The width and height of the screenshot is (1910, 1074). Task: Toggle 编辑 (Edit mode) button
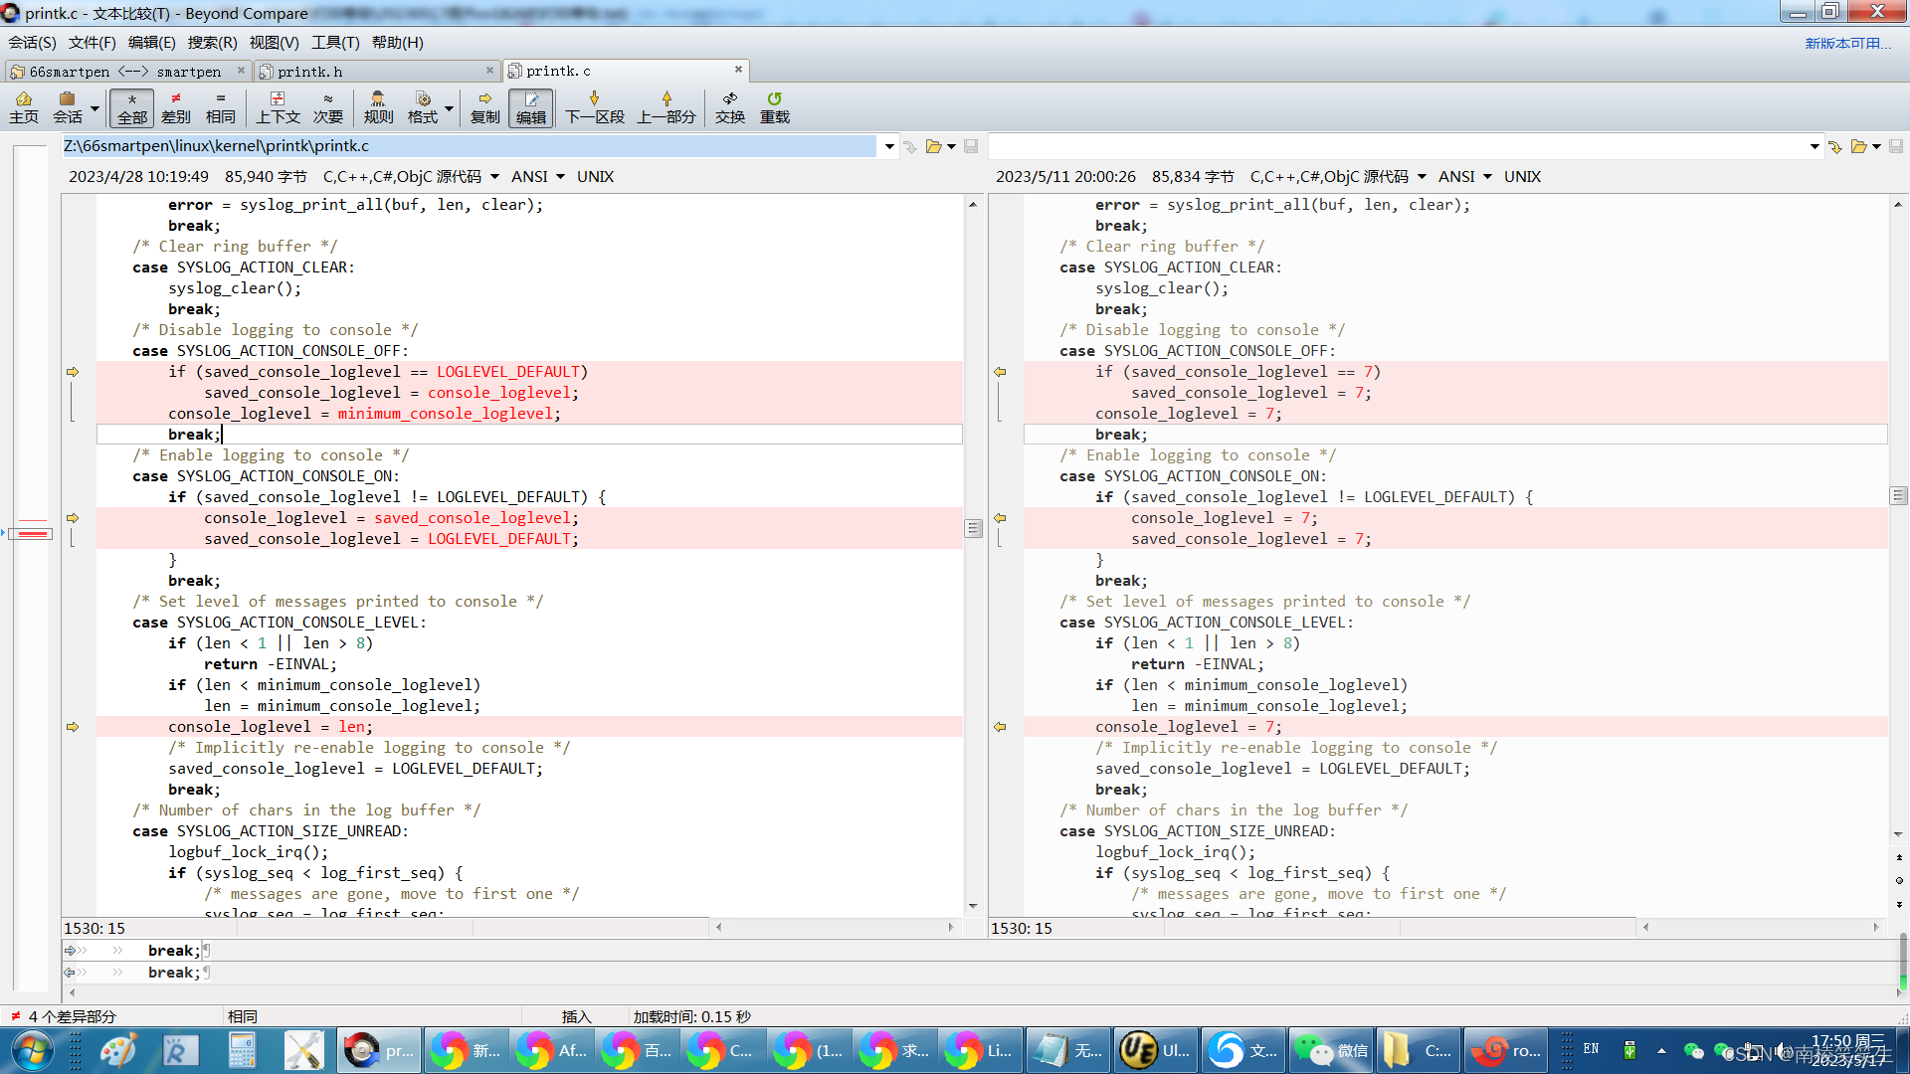click(530, 107)
